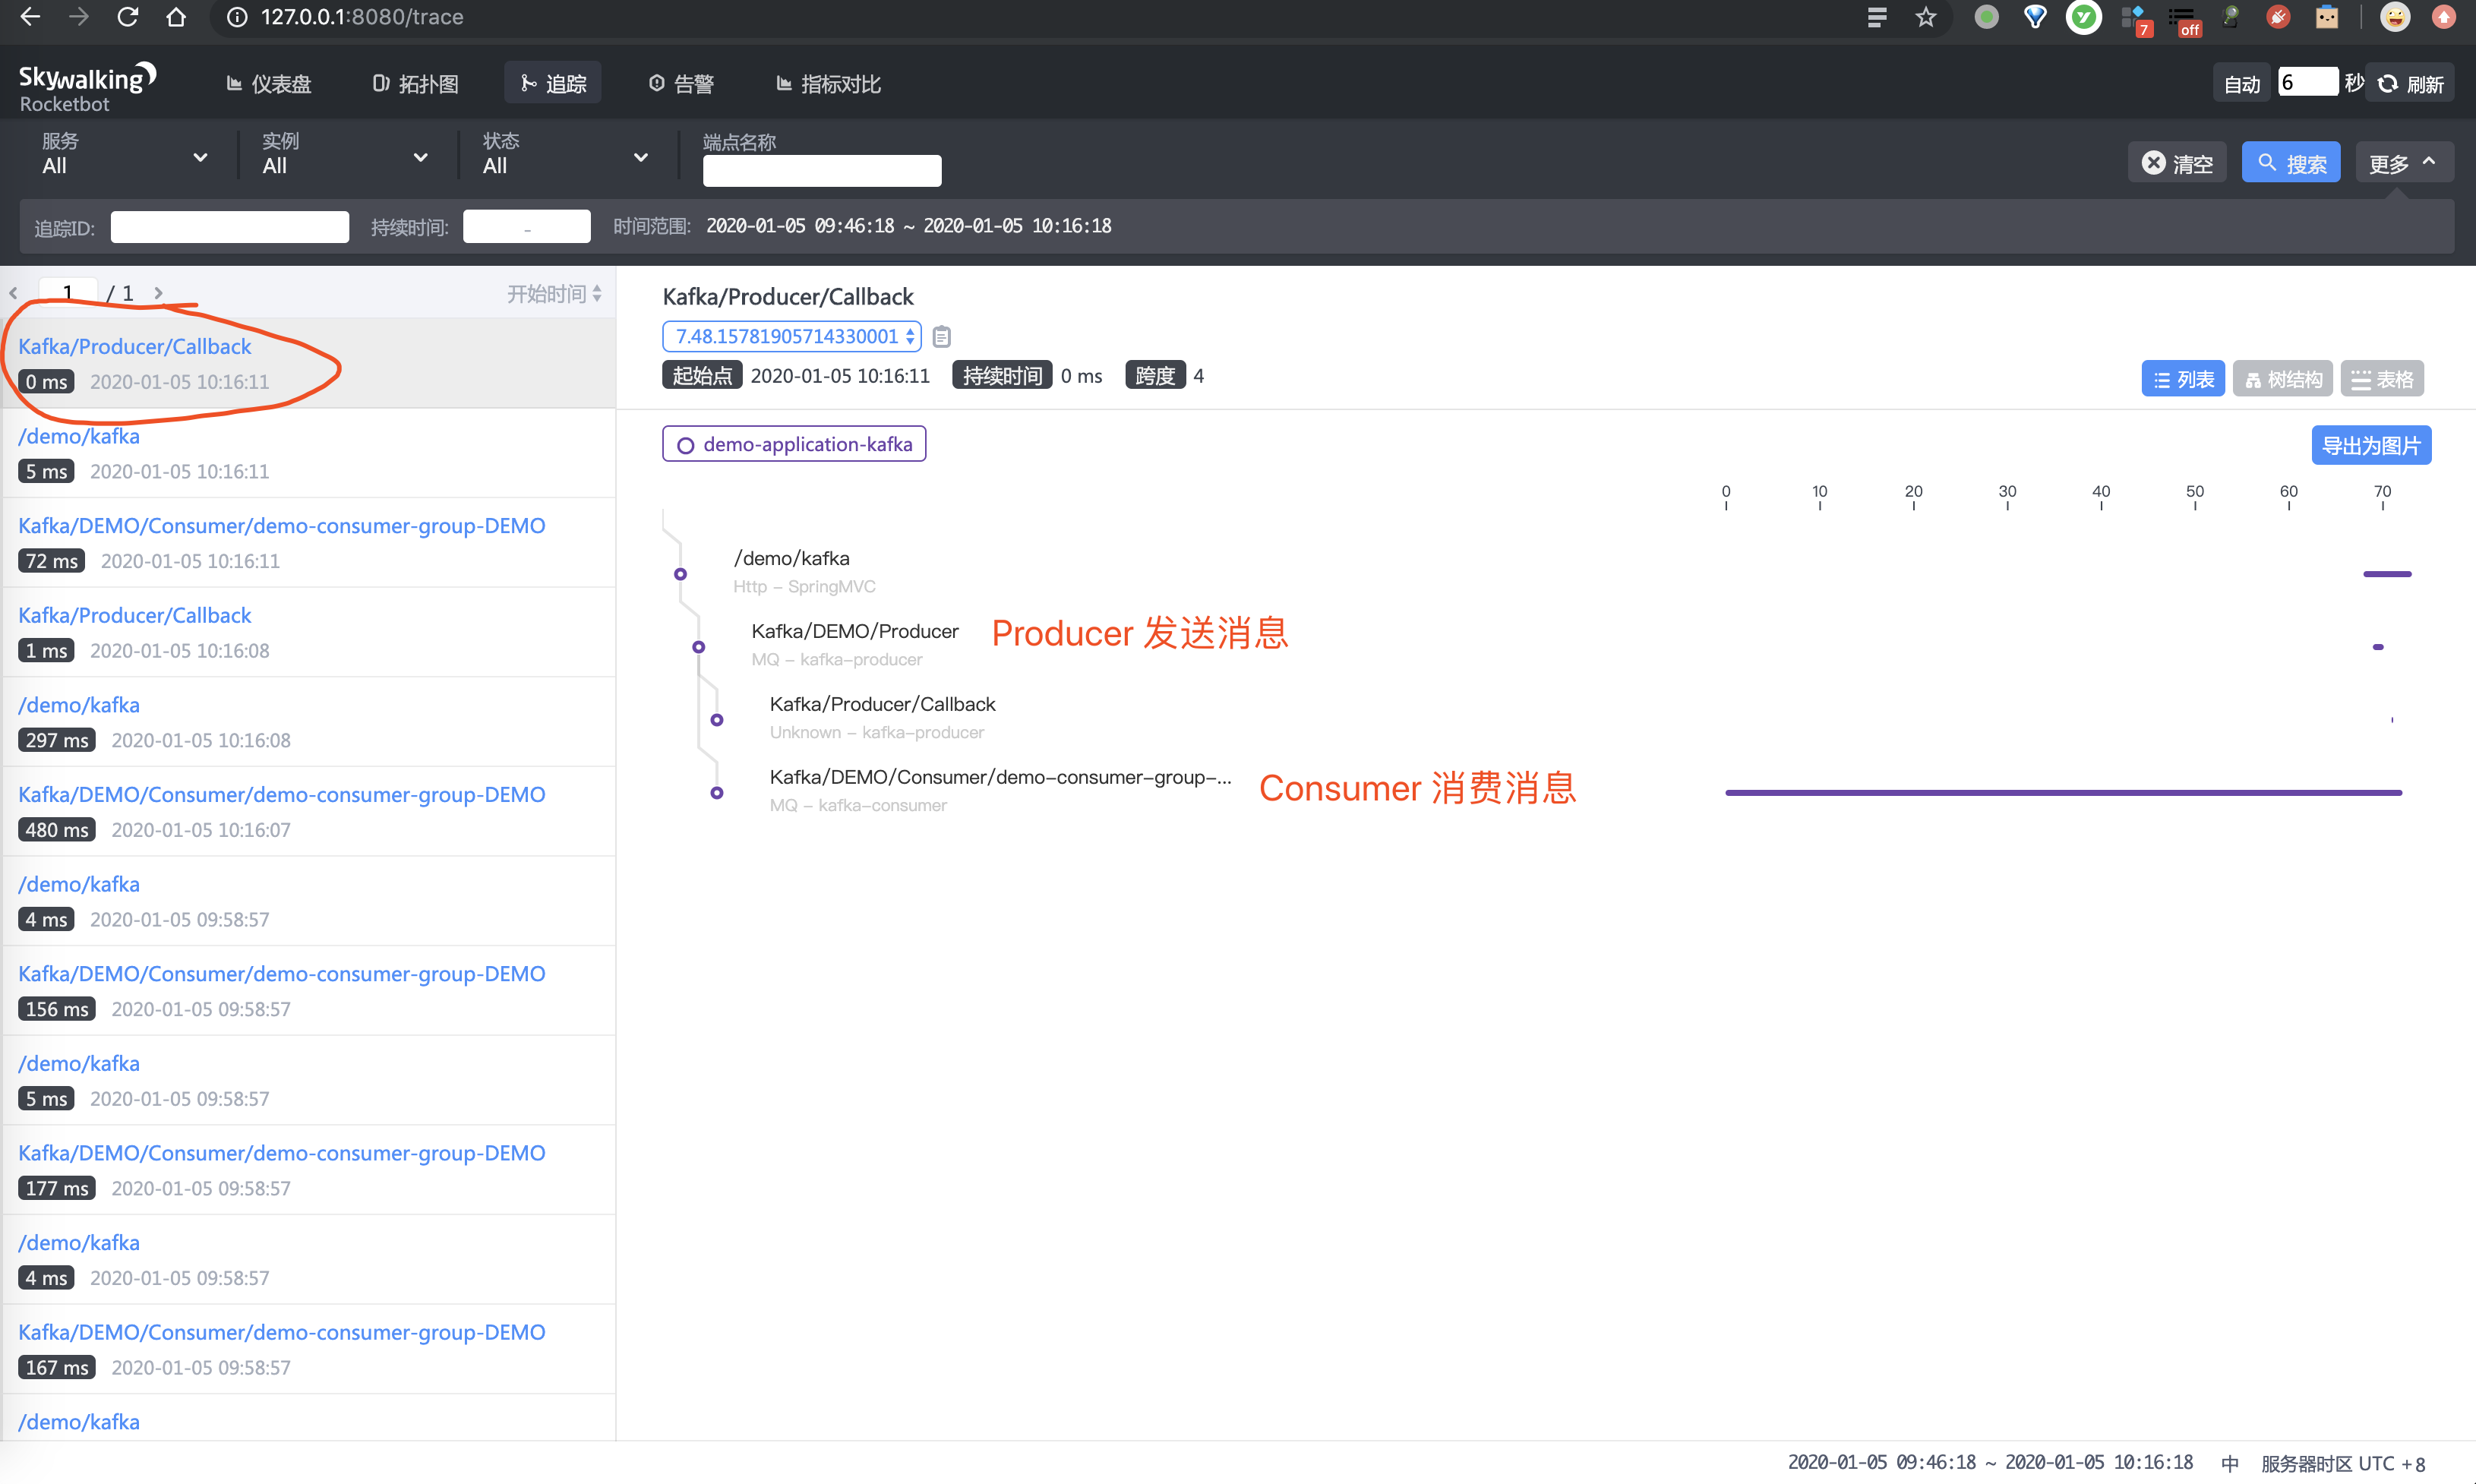Switch to 树结构 tree view

pyautogui.click(x=2282, y=379)
